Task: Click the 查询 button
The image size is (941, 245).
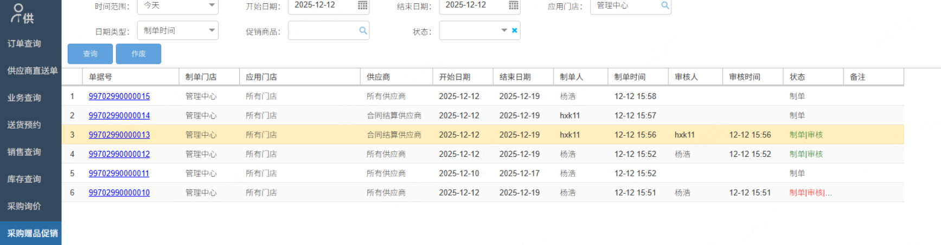Action: (90, 54)
